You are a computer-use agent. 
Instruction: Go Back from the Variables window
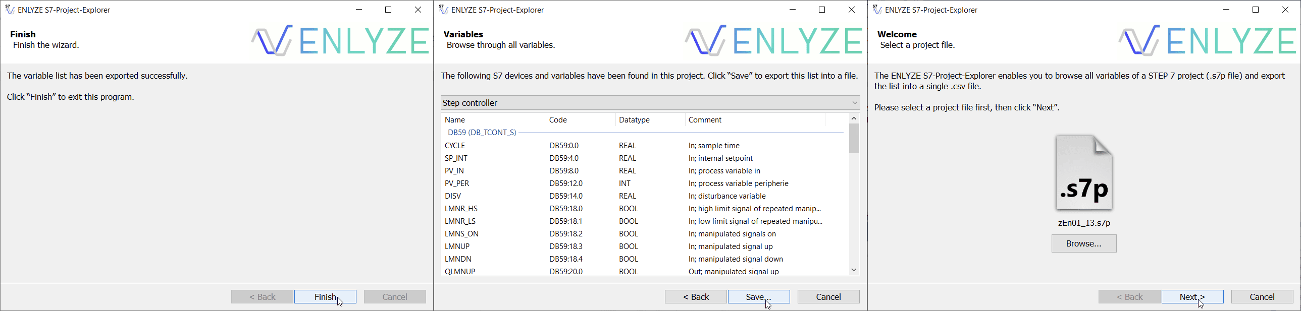tap(696, 297)
